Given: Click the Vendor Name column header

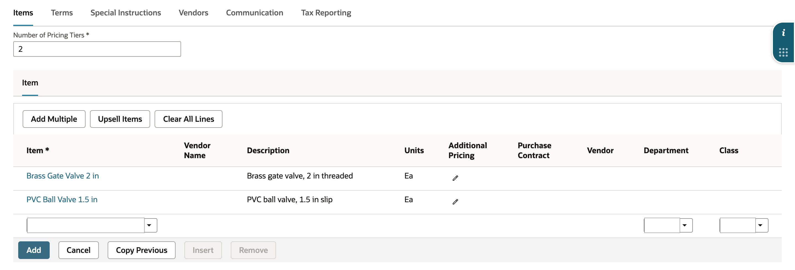Looking at the screenshot, I should point(197,150).
